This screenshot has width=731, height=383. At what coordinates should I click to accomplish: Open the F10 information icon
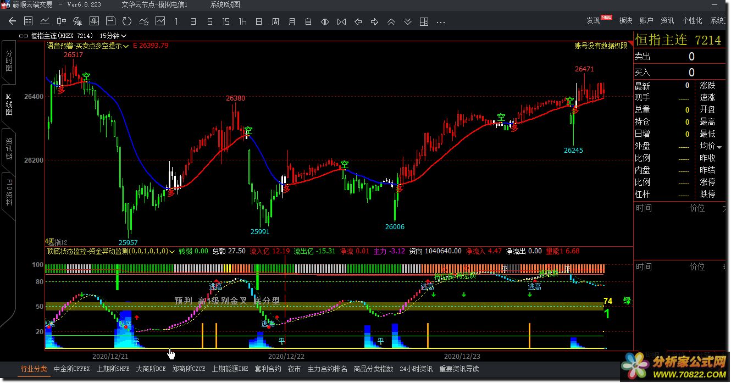coord(77,21)
